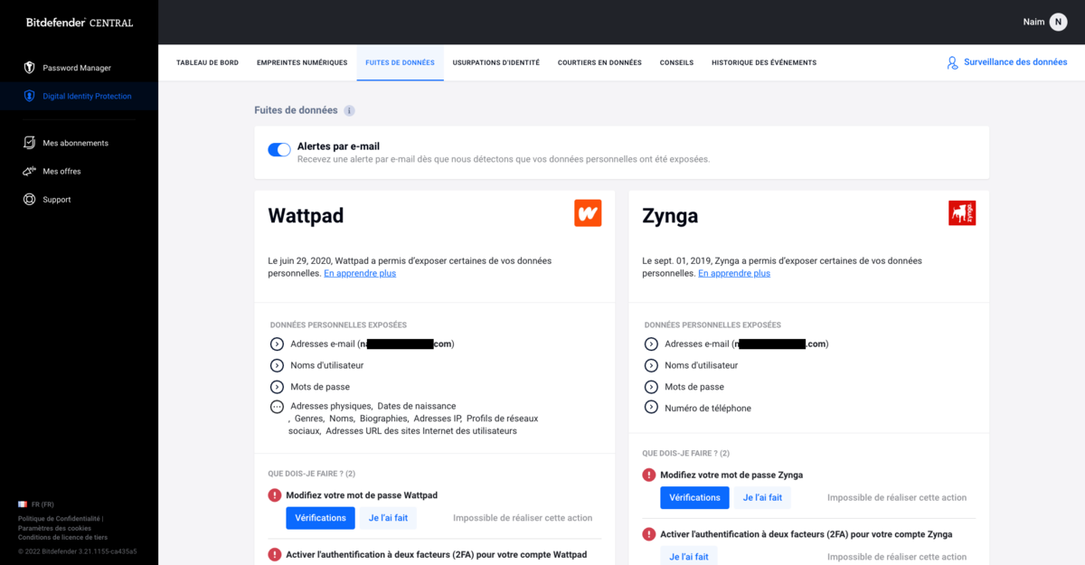Expand Wattpad other exposed data ellipsis
Viewport: 1085px width, 565px height.
tap(277, 407)
